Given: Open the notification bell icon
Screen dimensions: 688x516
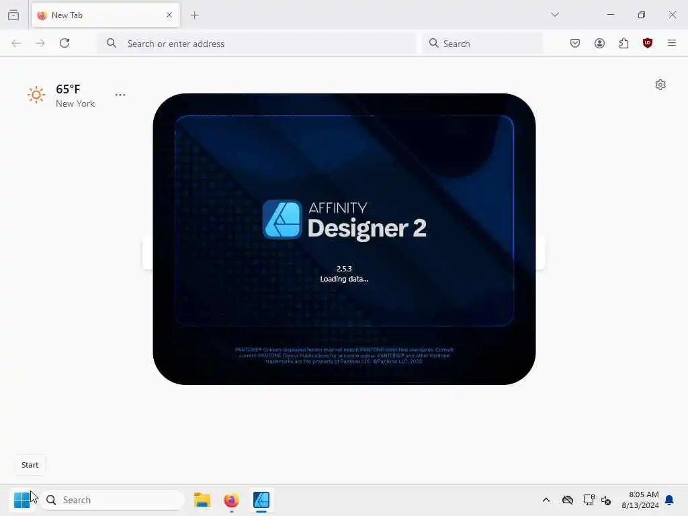Looking at the screenshot, I should pyautogui.click(x=670, y=500).
